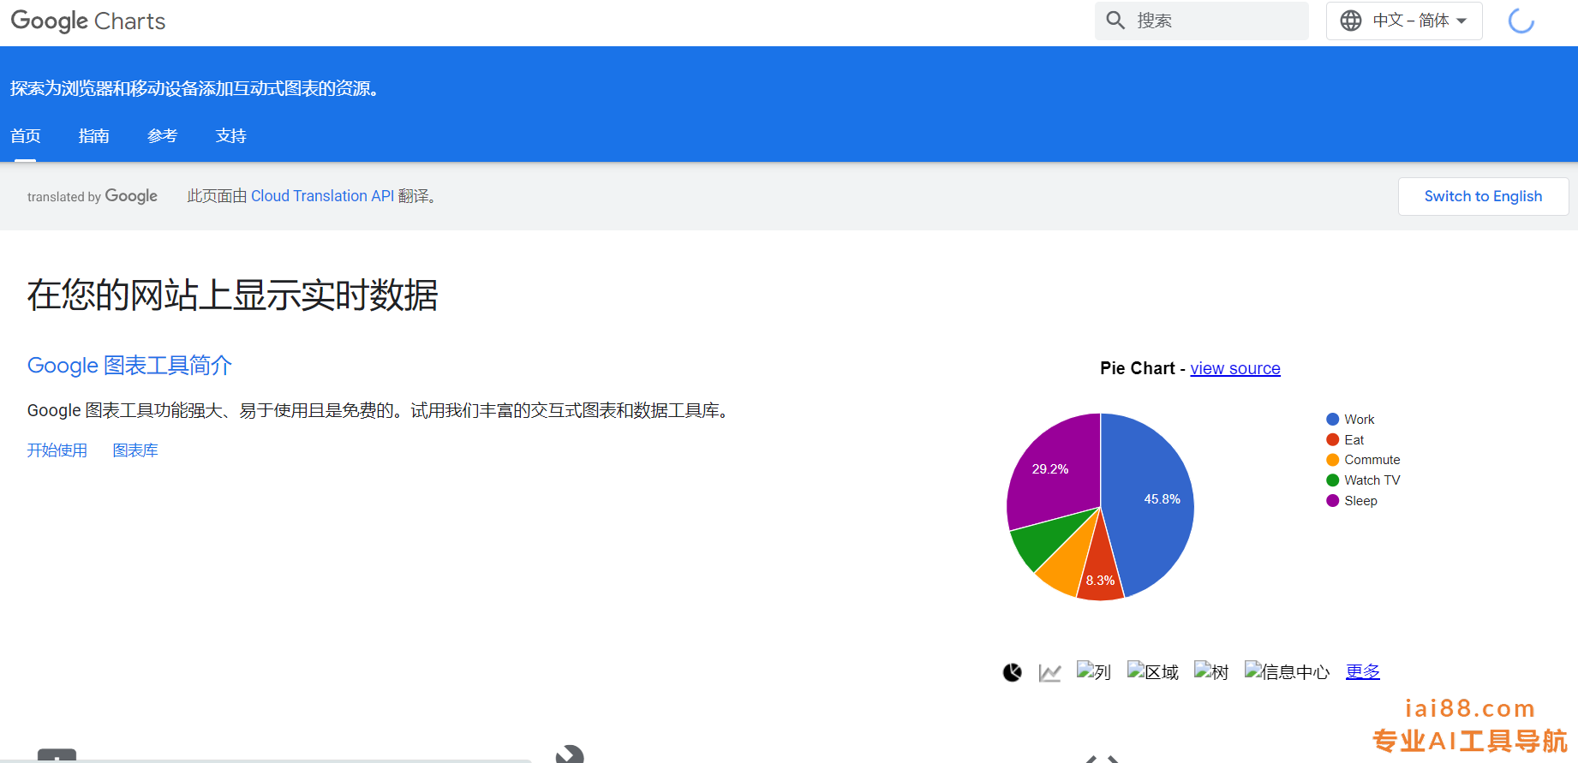Open the 参考 tab
This screenshot has height=763, width=1578.
163,136
